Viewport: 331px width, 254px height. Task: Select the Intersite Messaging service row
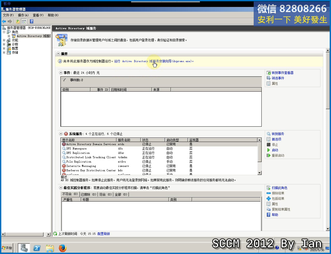point(159,166)
